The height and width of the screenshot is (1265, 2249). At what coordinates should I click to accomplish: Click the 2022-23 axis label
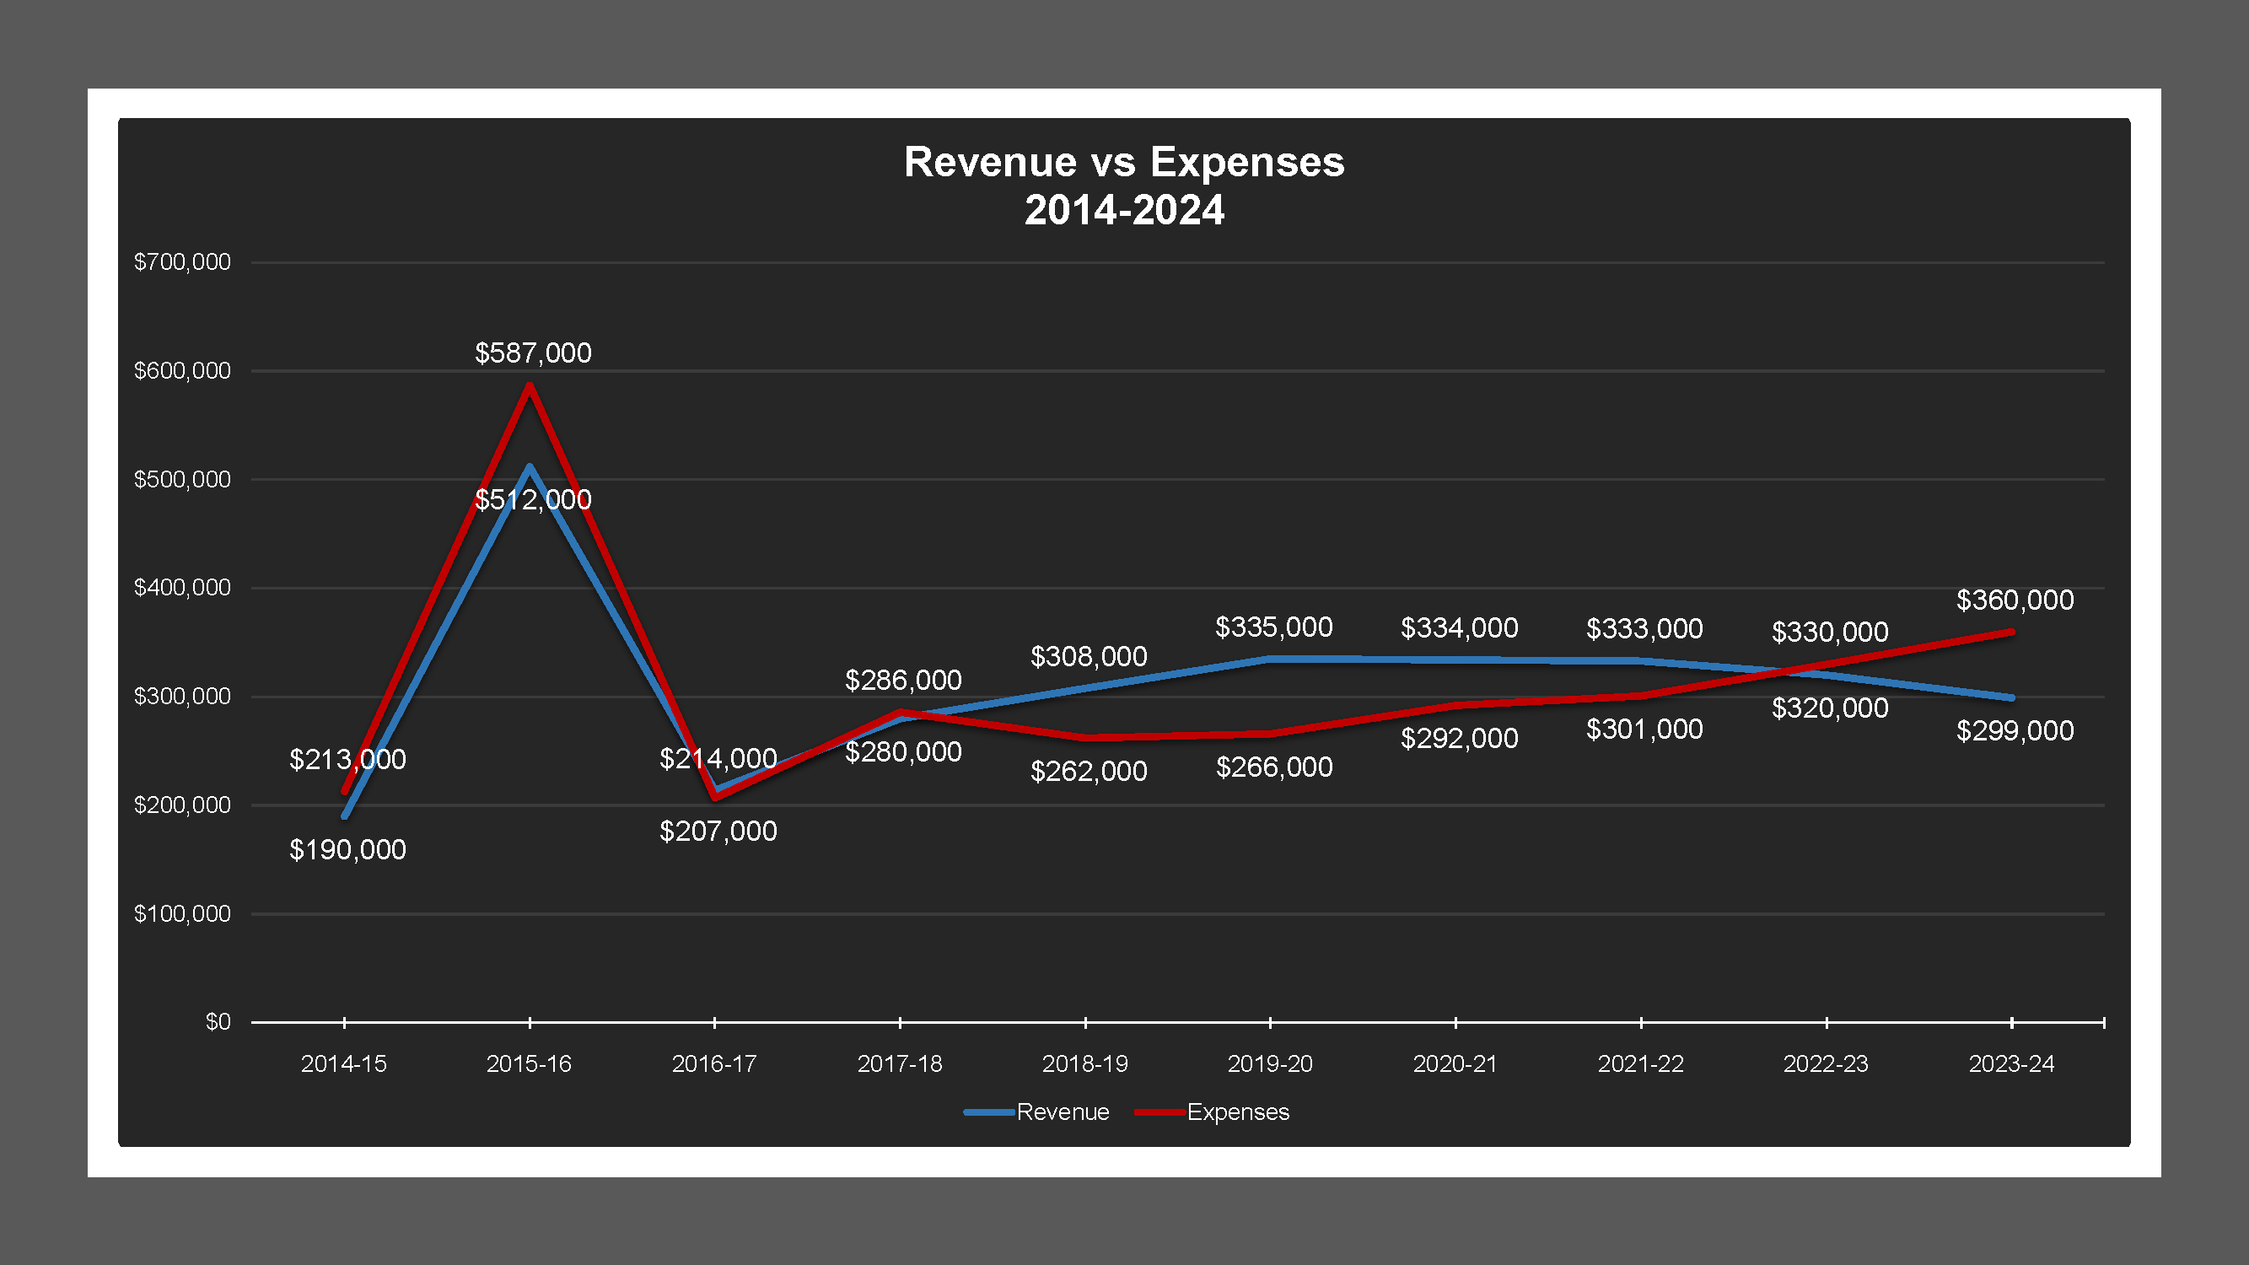[1827, 1064]
